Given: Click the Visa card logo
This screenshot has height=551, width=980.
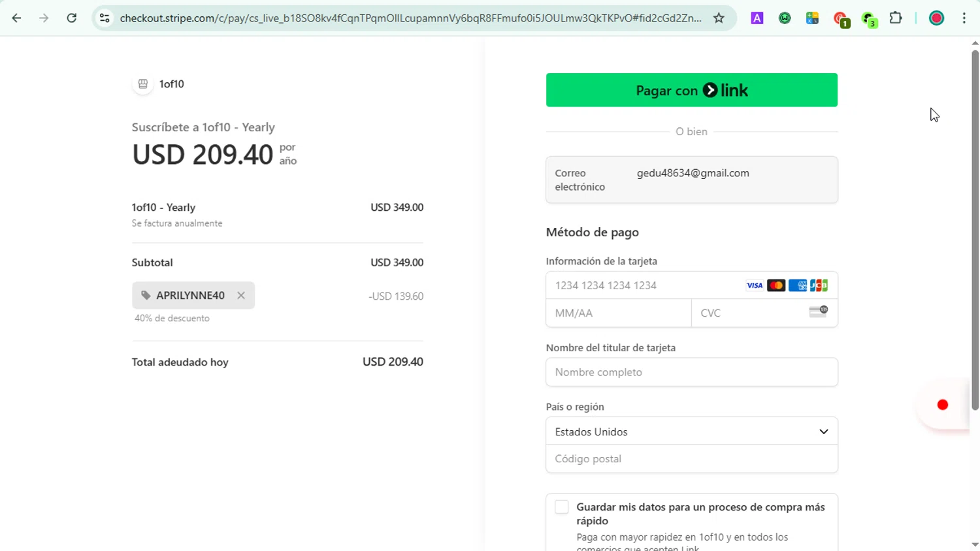Looking at the screenshot, I should (755, 285).
